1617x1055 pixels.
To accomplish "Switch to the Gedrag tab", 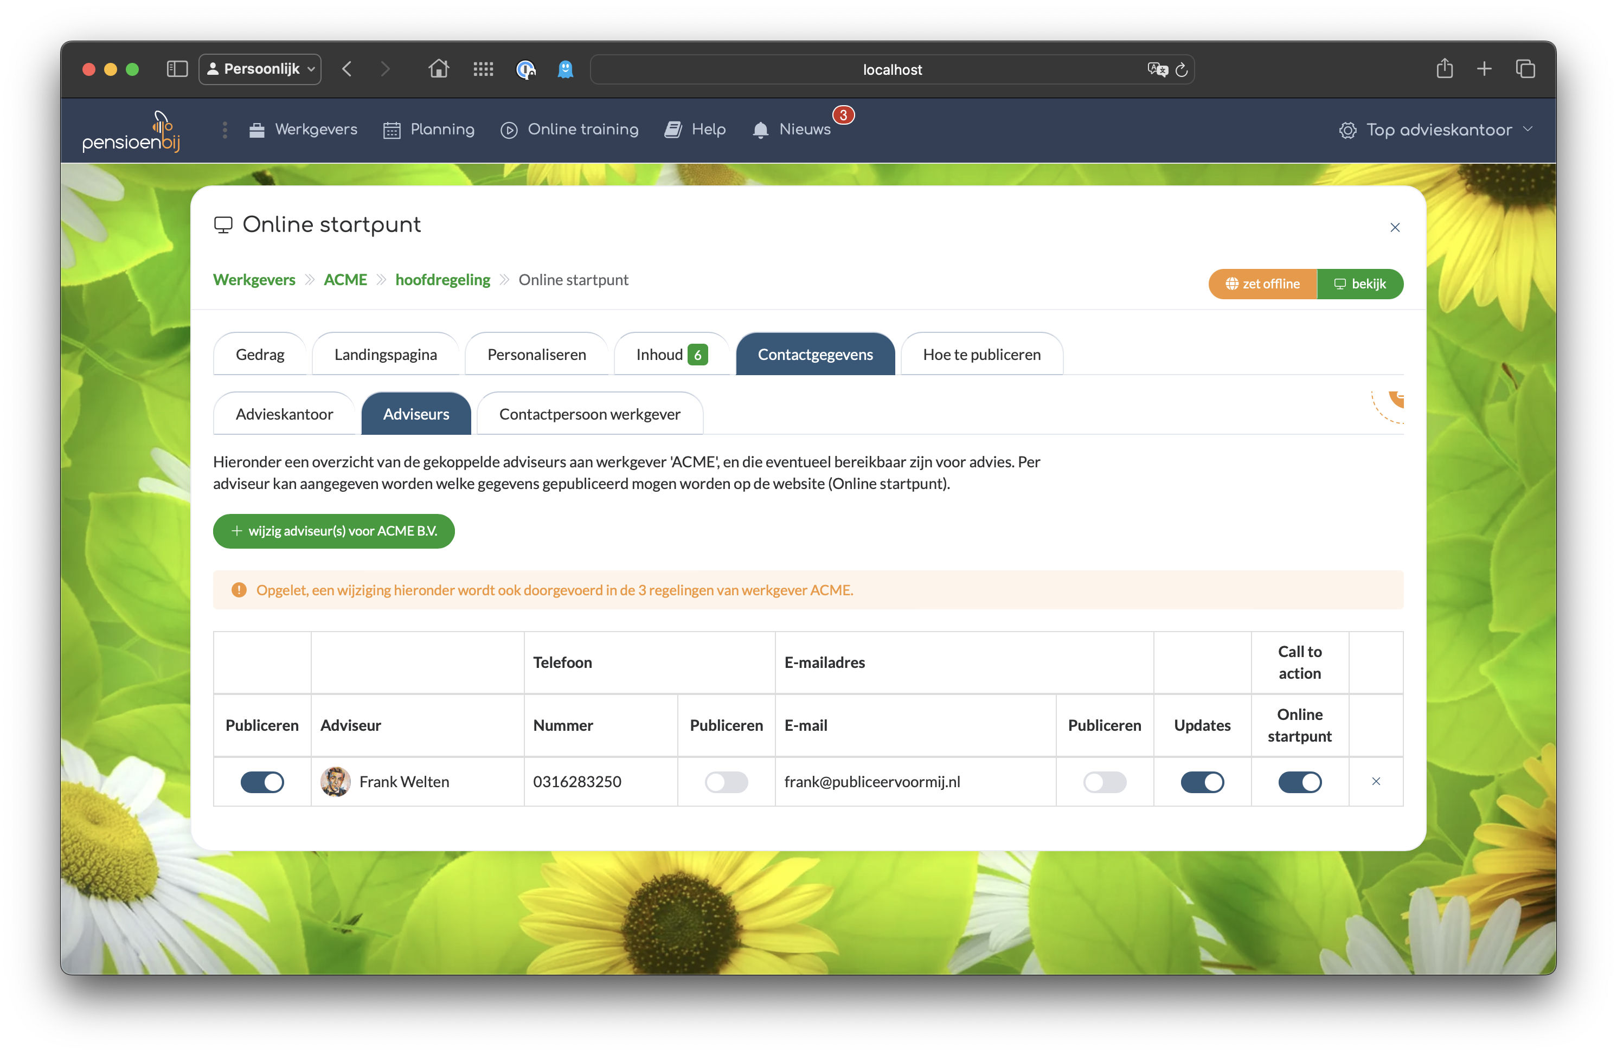I will (x=260, y=354).
